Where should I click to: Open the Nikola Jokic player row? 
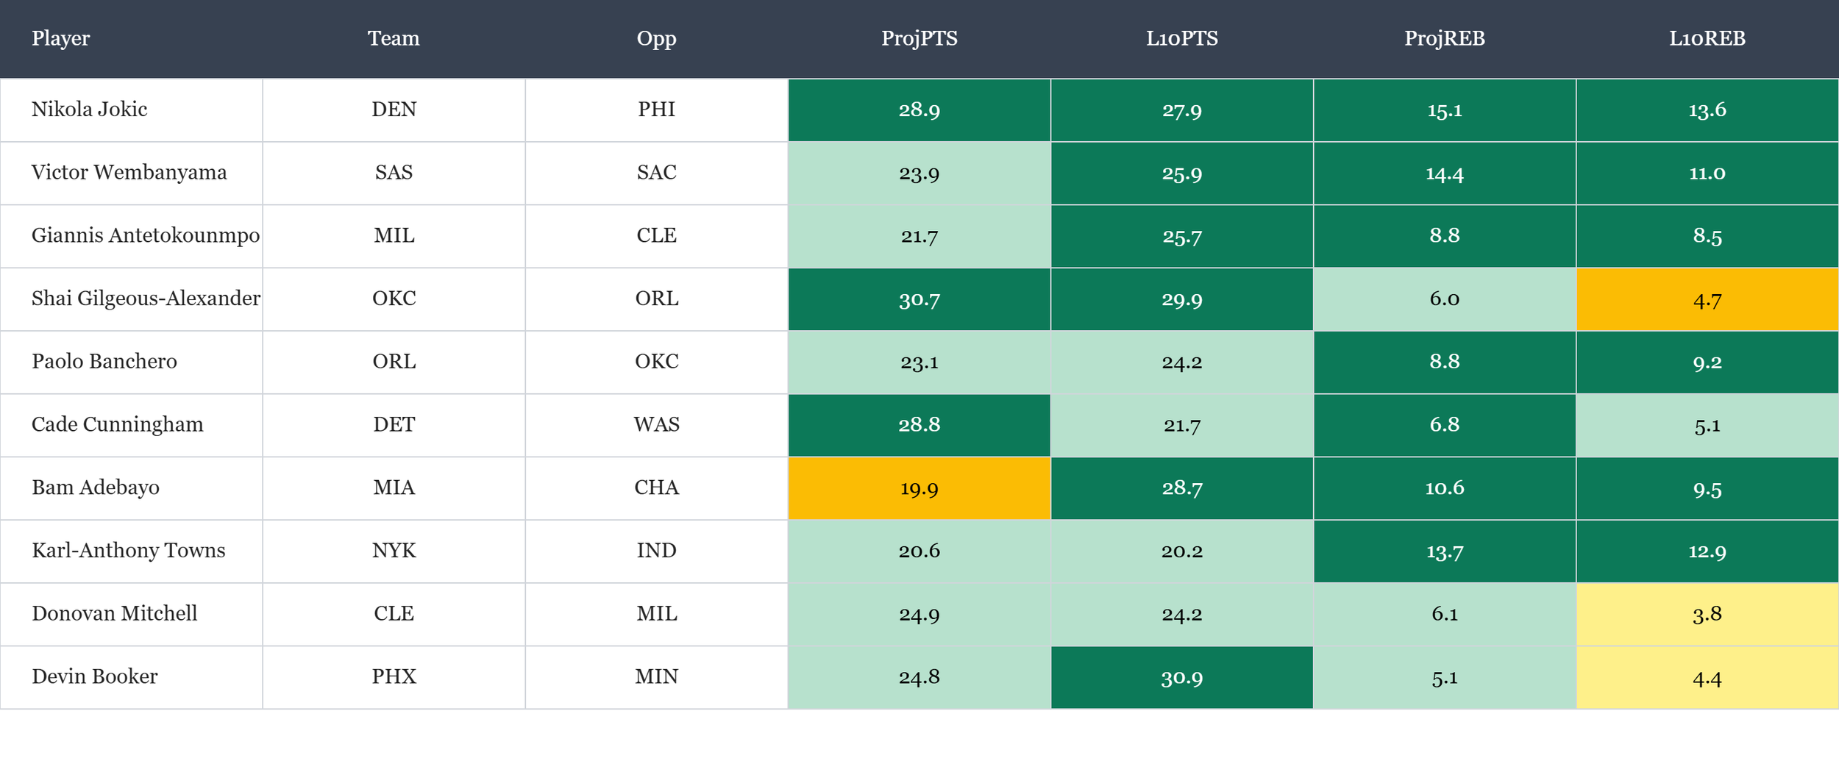[90, 110]
